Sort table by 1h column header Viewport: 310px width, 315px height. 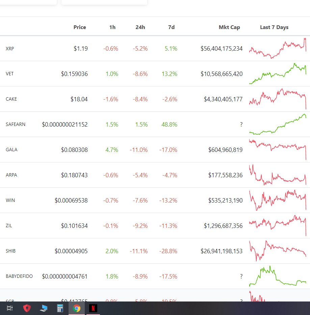coord(112,27)
